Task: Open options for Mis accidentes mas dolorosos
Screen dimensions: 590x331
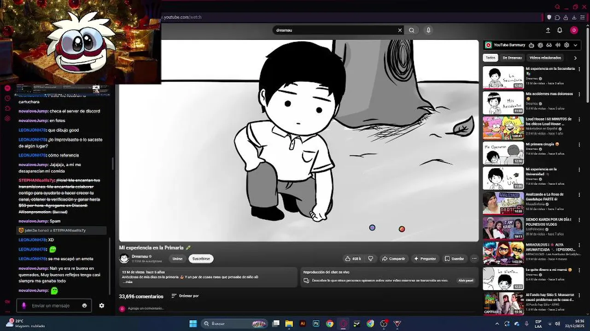Action: [579, 94]
